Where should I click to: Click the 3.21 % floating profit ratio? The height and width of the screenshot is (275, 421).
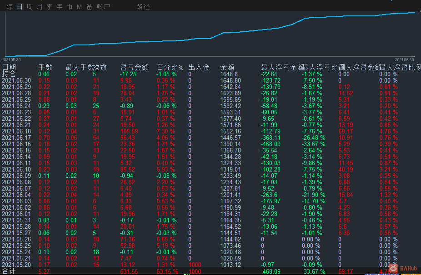click(x=388, y=169)
